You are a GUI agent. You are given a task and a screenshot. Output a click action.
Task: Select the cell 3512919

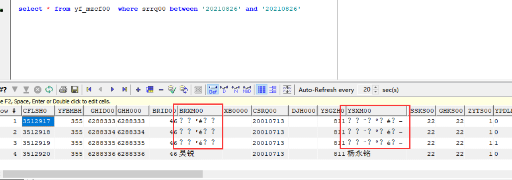tap(38, 143)
